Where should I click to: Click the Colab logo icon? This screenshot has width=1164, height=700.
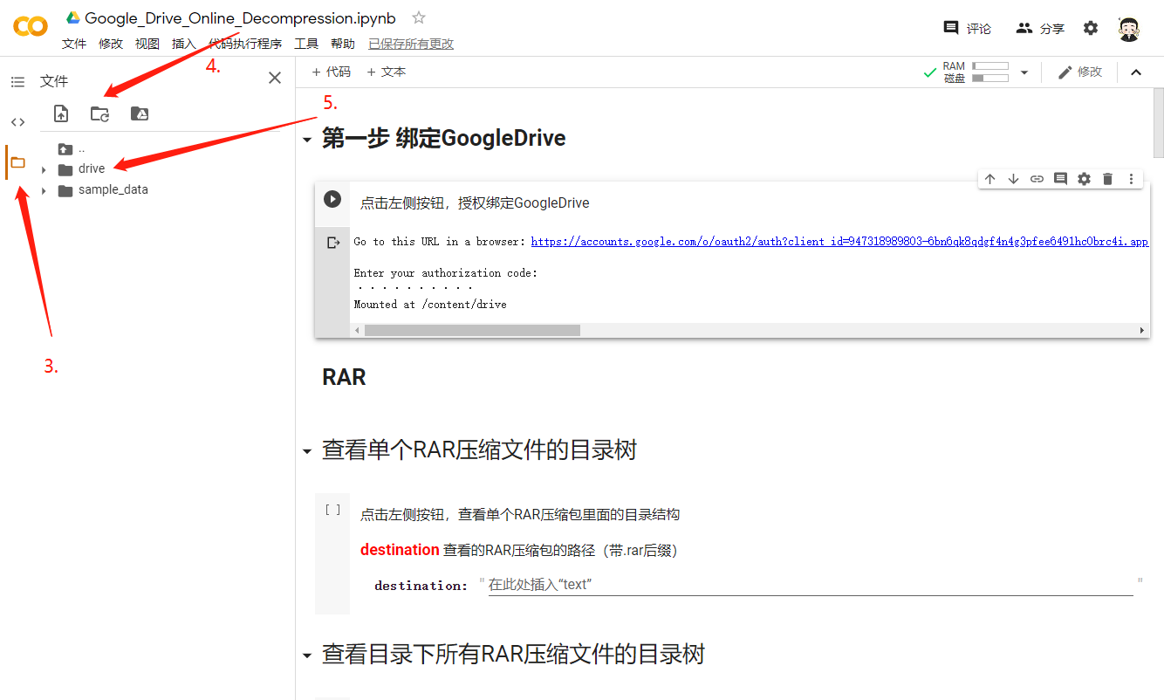[31, 26]
